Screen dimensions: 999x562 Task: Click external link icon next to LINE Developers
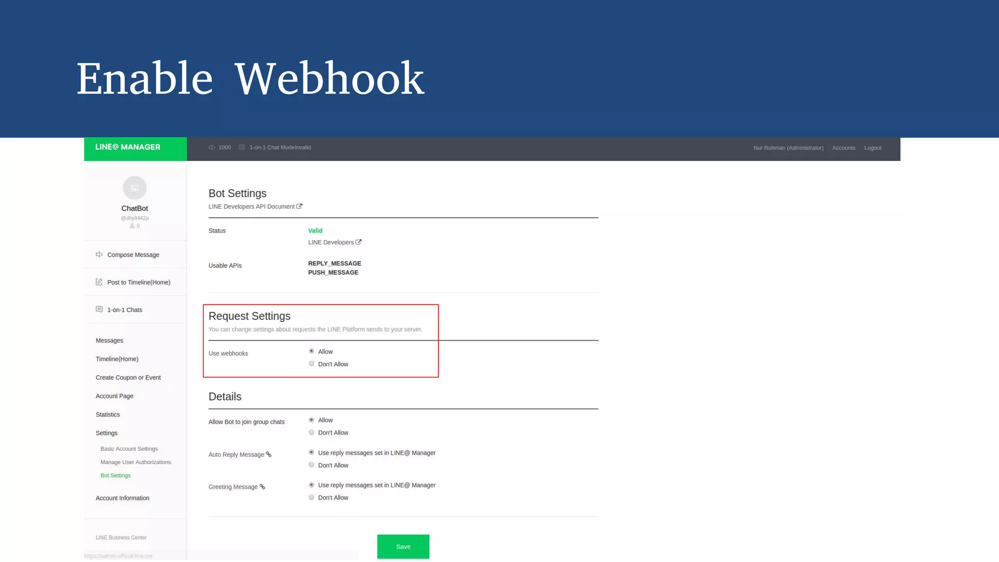click(x=359, y=242)
